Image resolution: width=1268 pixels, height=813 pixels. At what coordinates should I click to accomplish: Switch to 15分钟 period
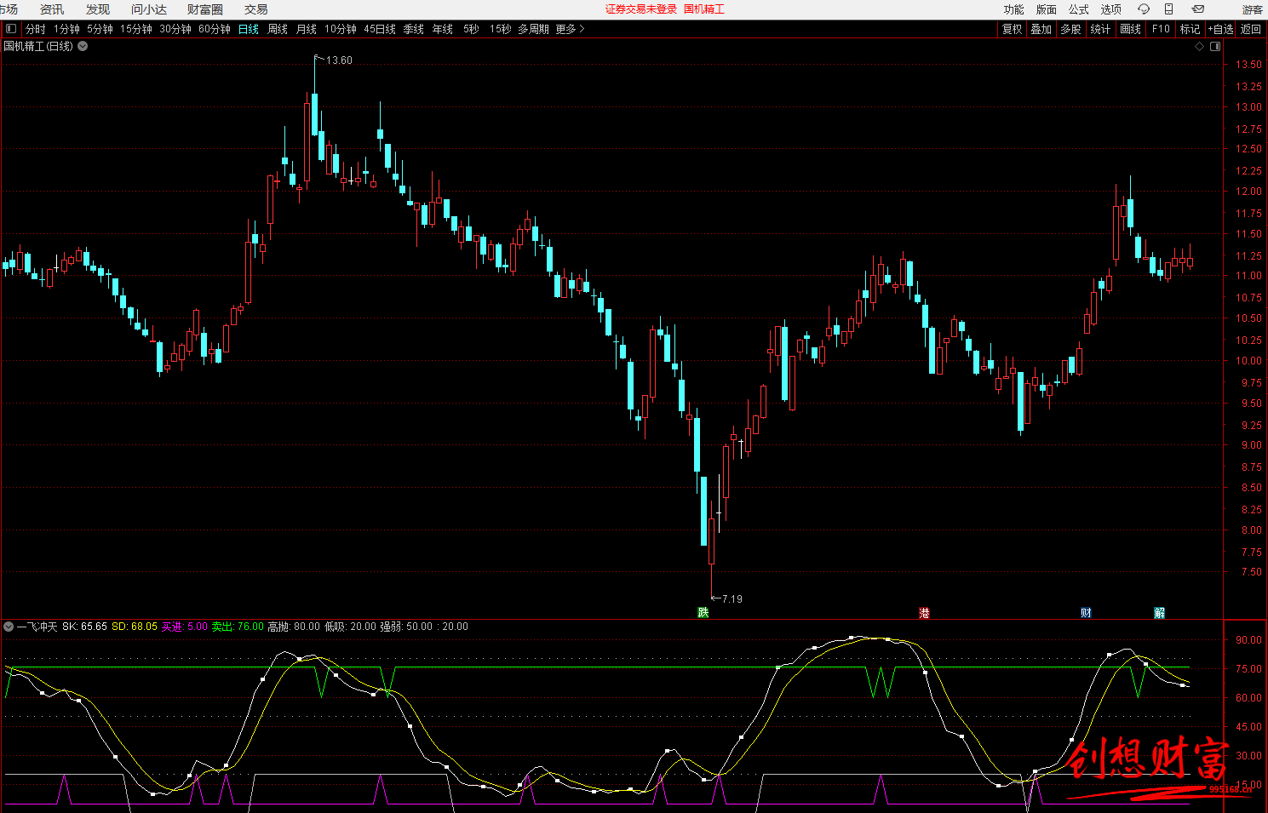[136, 29]
